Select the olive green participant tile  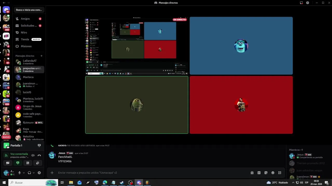click(x=137, y=105)
